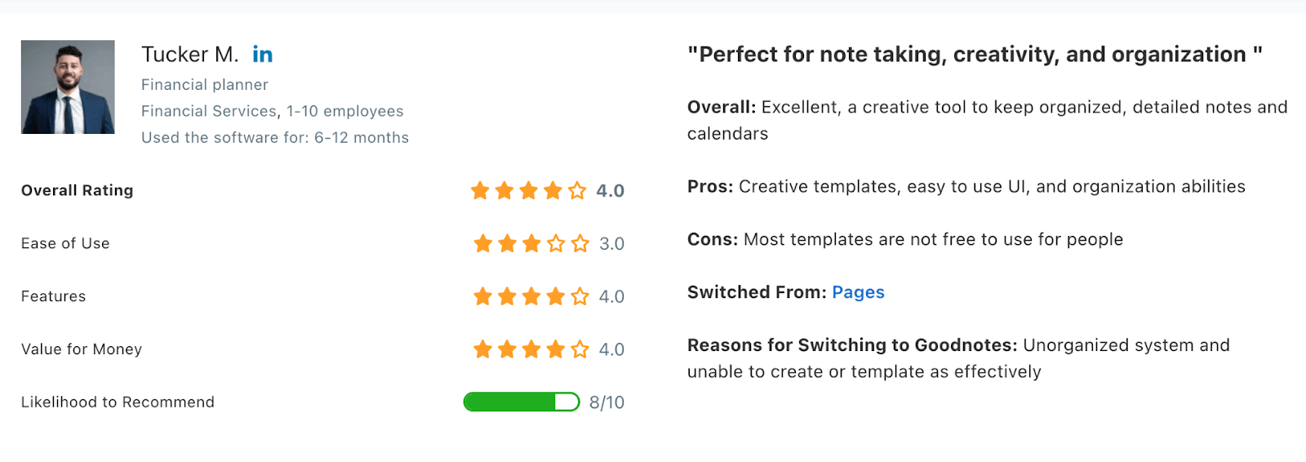Click the empty fourth star in Ease of Use

556,244
